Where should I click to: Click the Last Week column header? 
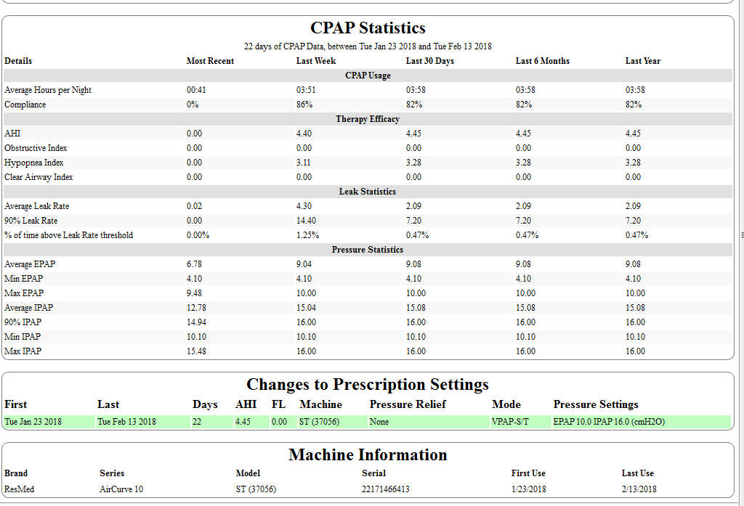click(315, 61)
